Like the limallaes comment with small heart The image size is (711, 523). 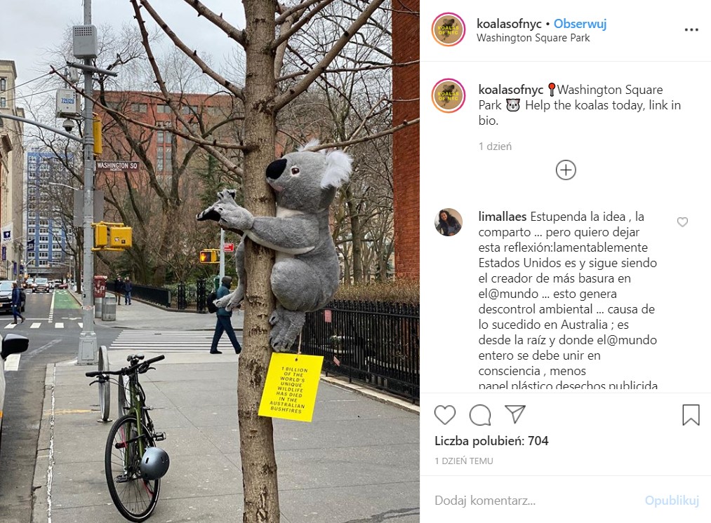pyautogui.click(x=682, y=222)
